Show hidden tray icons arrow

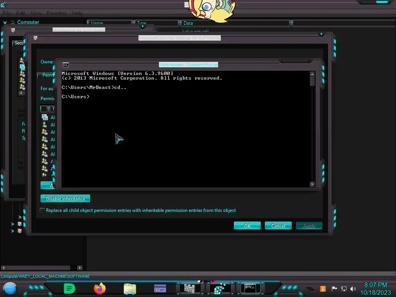point(311,289)
